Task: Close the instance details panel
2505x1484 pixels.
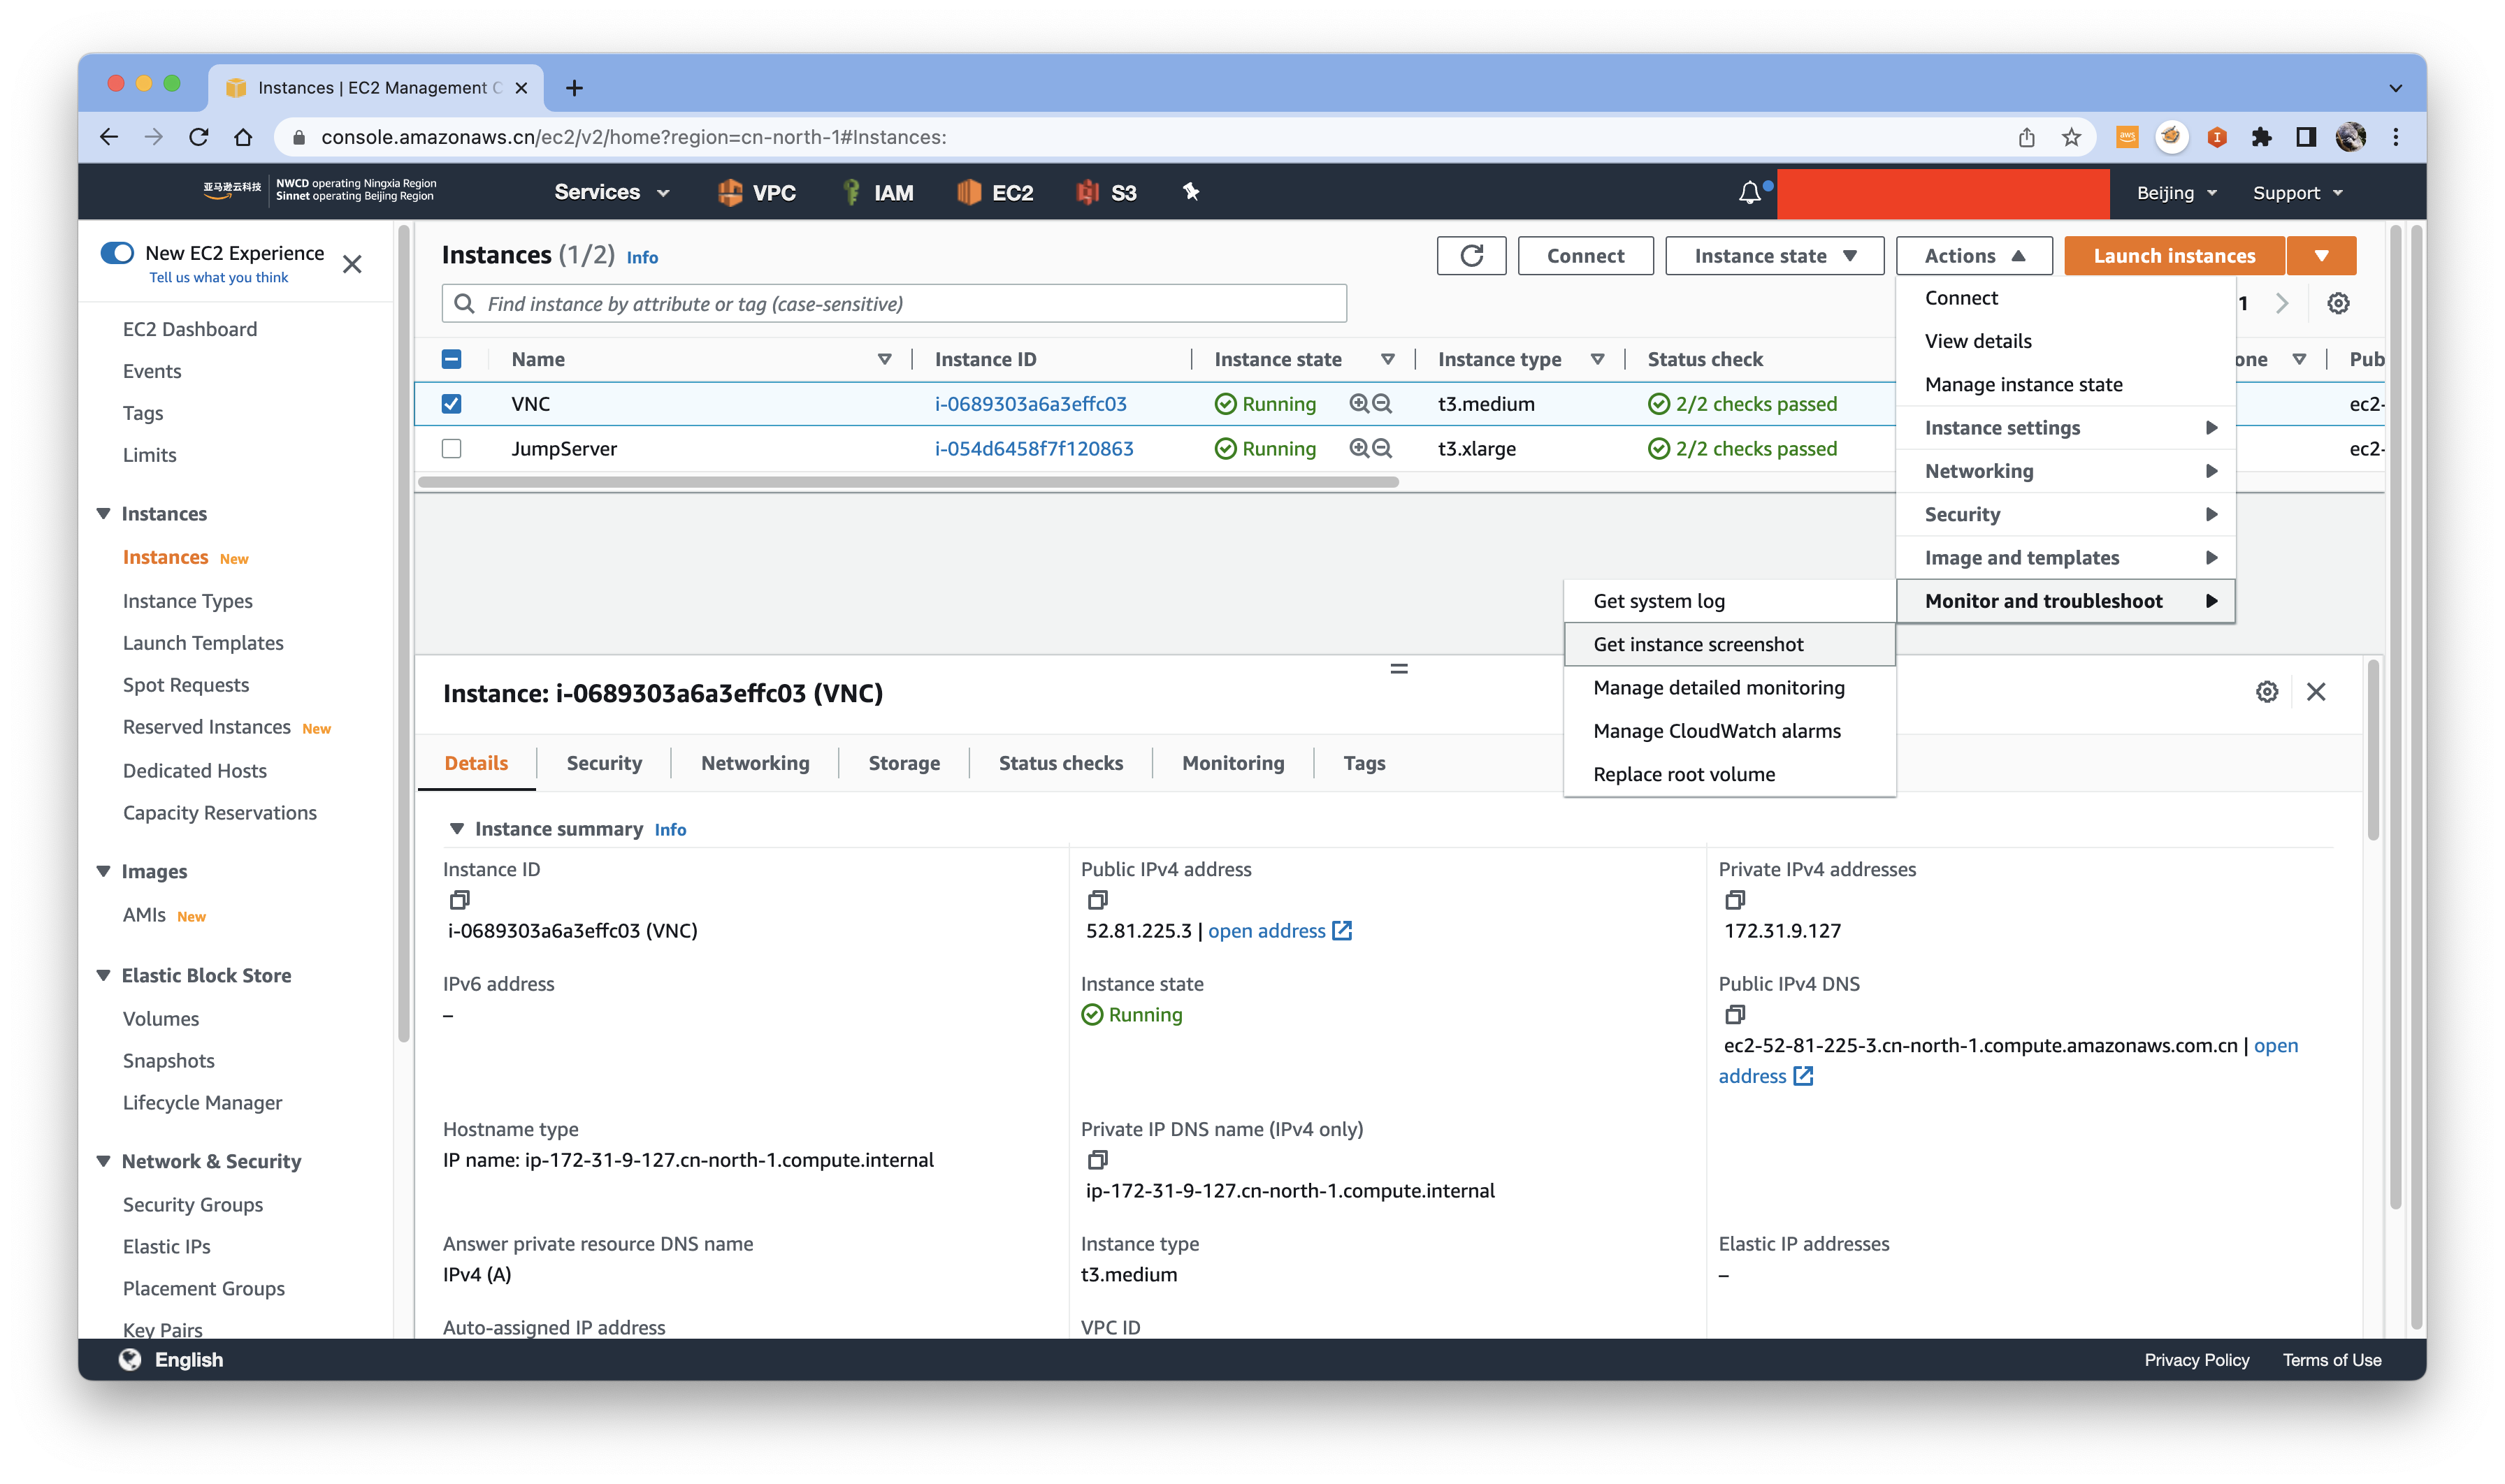Action: 2316,692
